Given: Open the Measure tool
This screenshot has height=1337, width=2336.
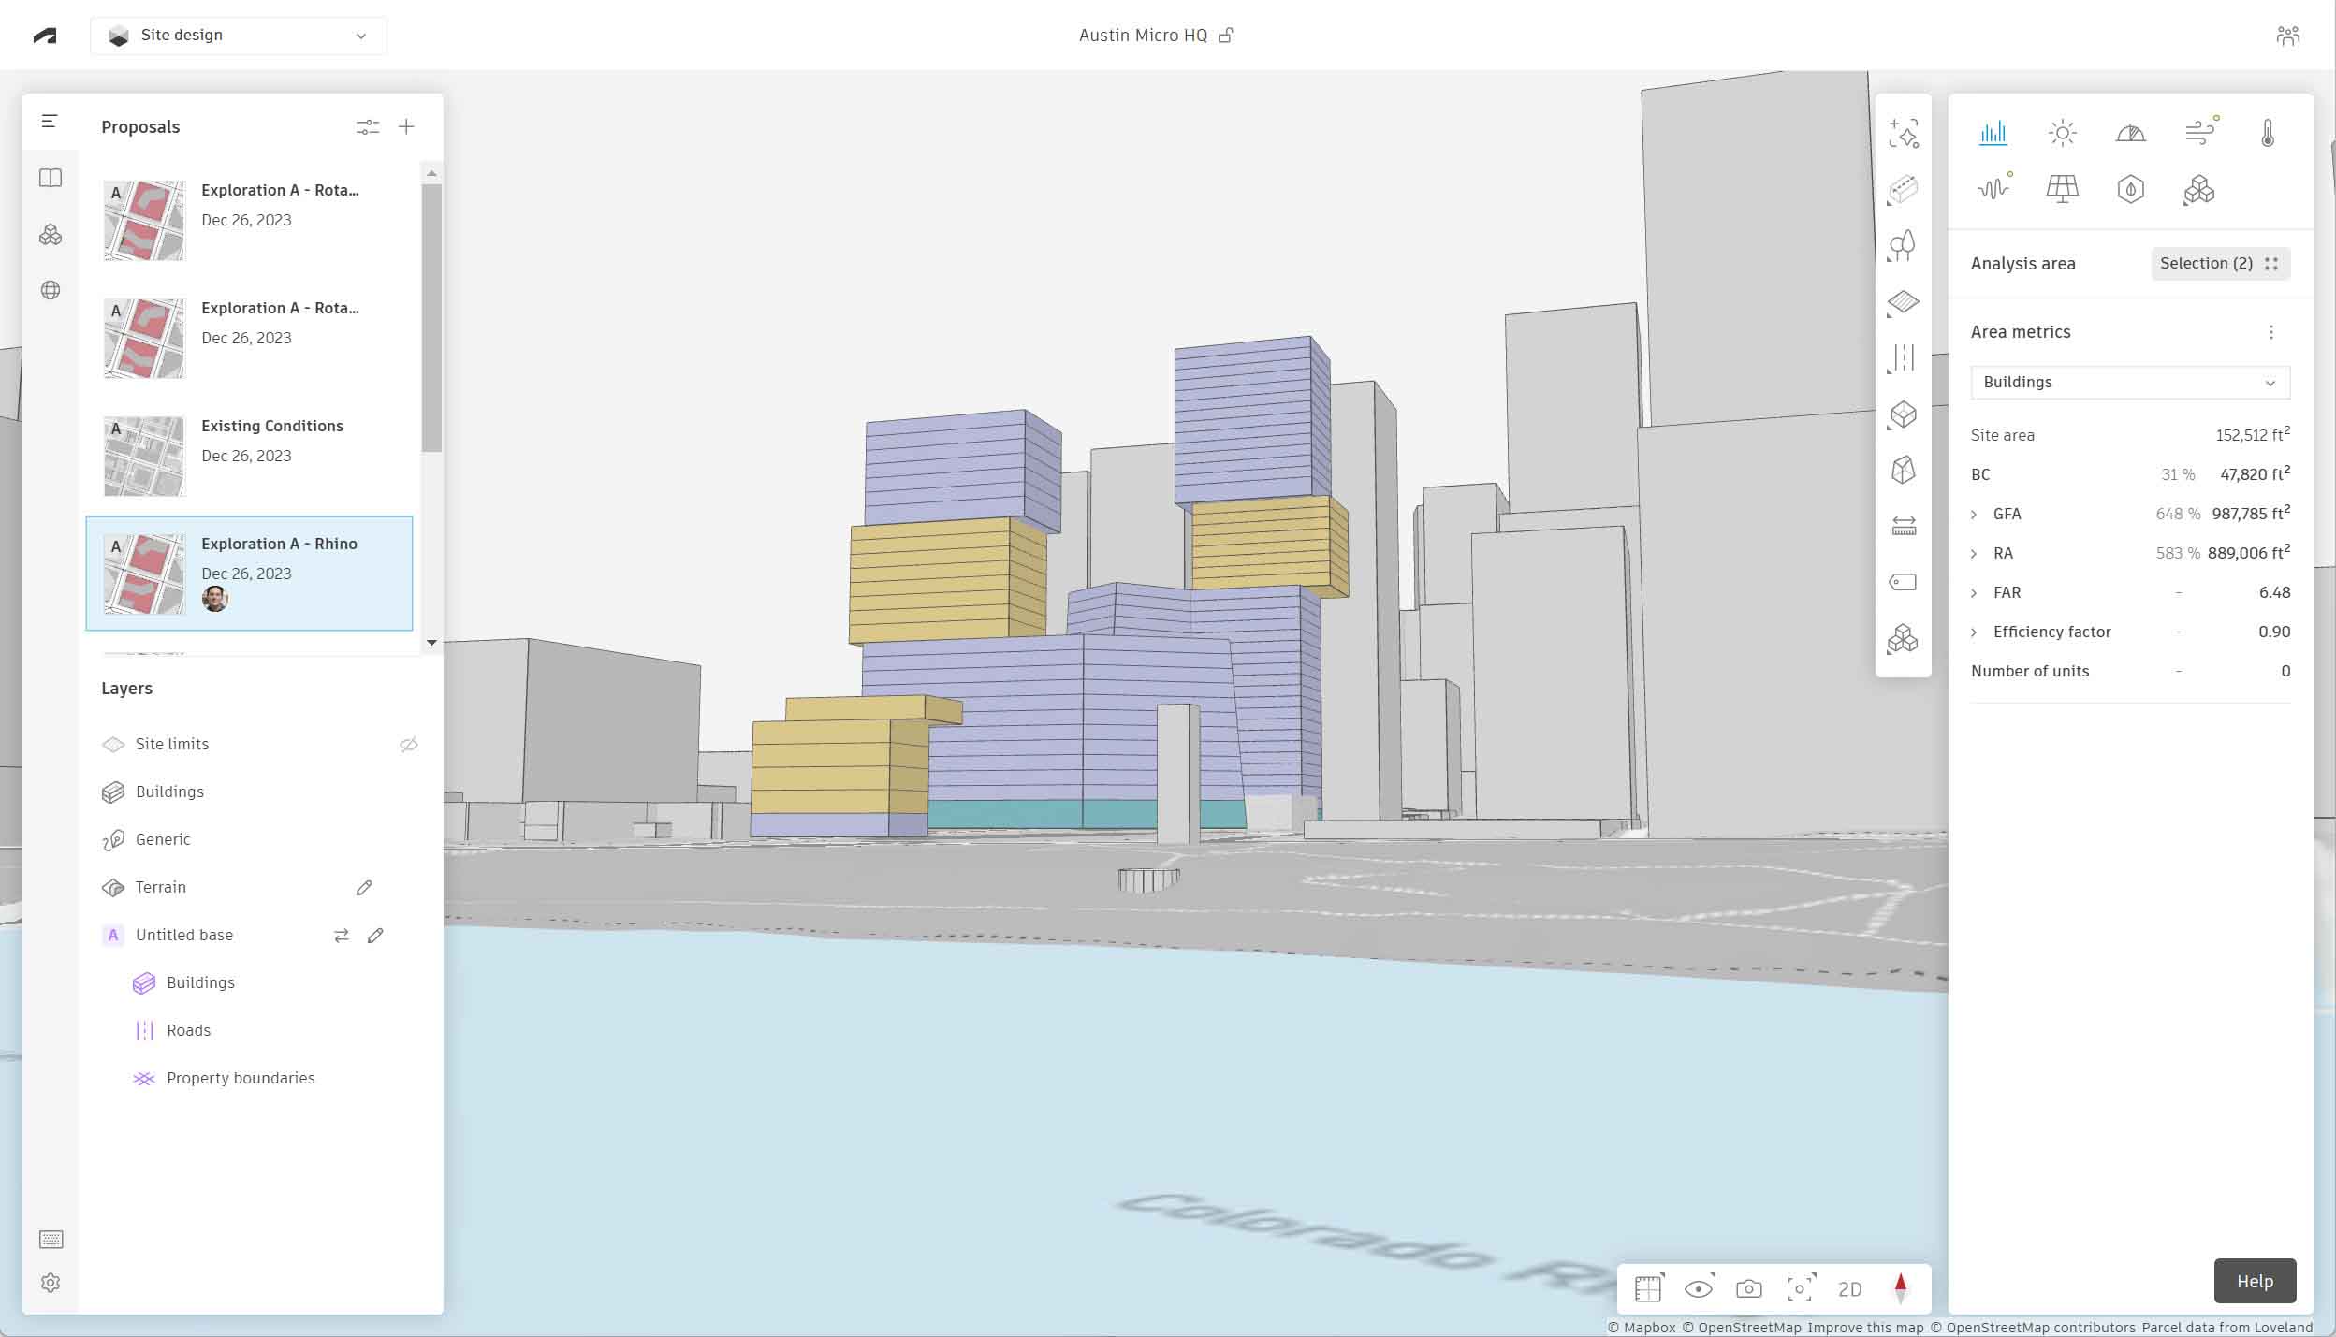Looking at the screenshot, I should 1905,526.
